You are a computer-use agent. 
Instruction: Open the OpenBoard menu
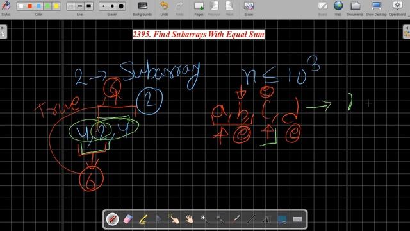click(x=397, y=8)
